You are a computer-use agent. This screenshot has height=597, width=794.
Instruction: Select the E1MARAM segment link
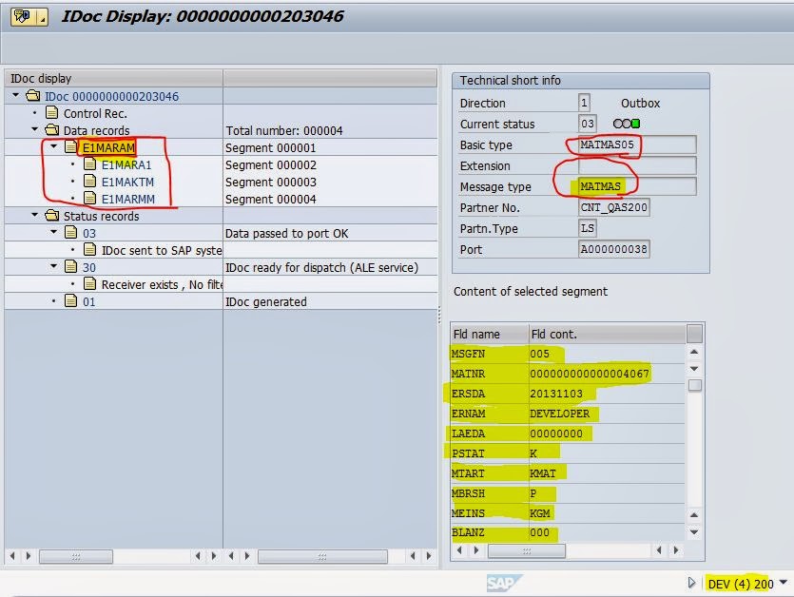point(108,148)
